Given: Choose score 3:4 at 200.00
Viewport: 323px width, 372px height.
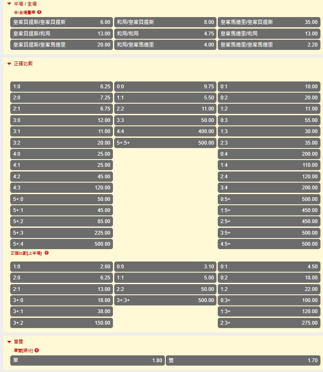Looking at the screenshot, I should click(x=269, y=187).
